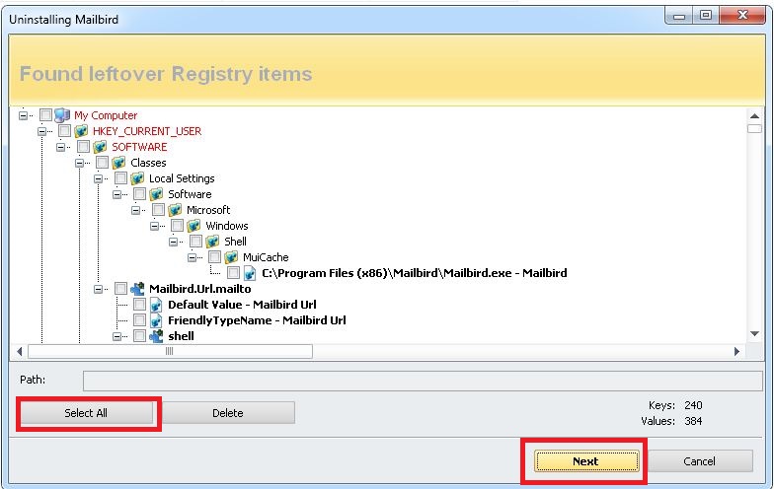Viewport: 774px width, 489px height.
Task: Select the HKEY_CURRENT_USER label
Action: 147,131
